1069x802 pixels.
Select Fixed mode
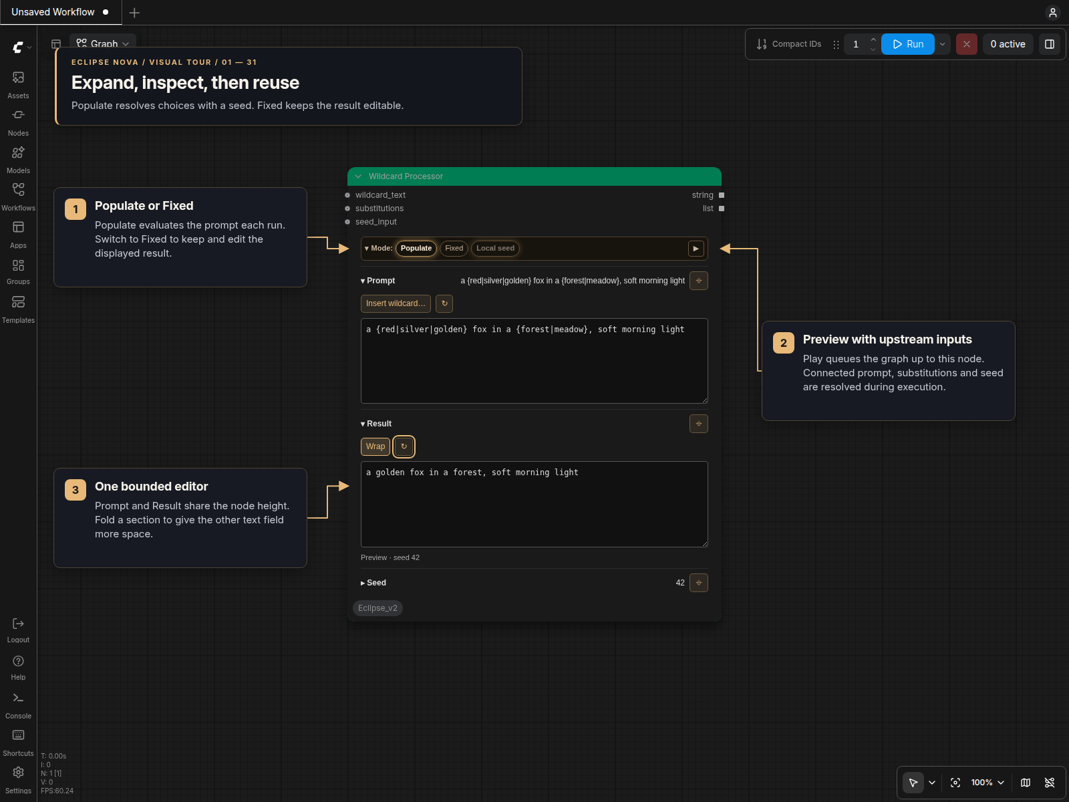[454, 249]
